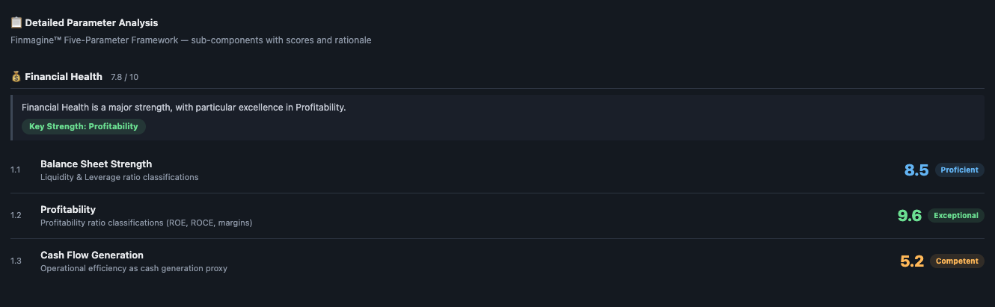
Task: Click the 5.2 Cash Flow score
Action: 912,261
